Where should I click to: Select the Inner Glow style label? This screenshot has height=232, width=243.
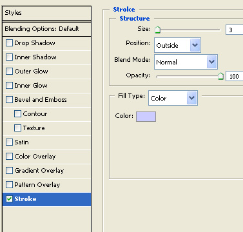[x=31, y=86]
